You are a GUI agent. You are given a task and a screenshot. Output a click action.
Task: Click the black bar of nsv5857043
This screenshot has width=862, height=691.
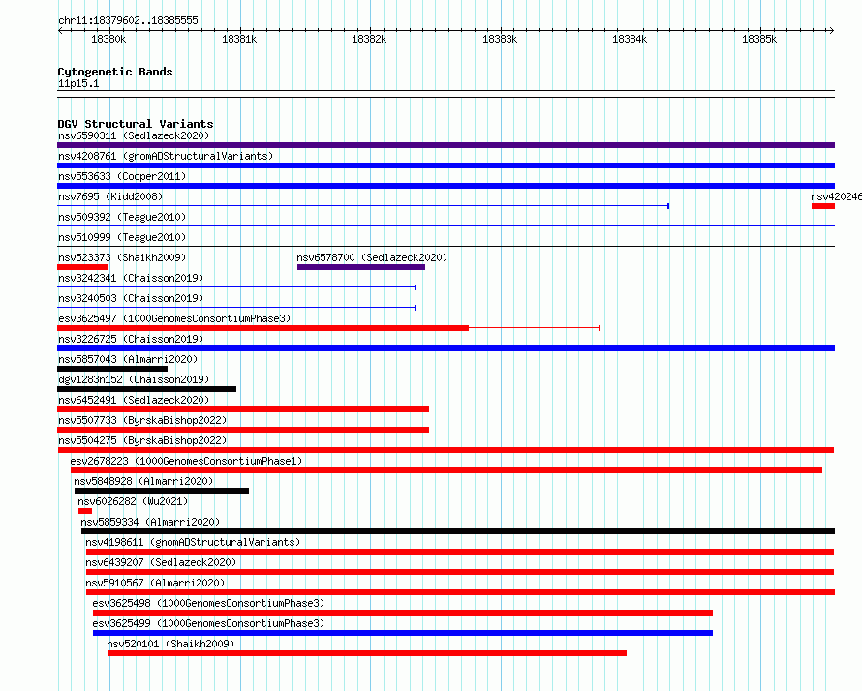(x=112, y=369)
